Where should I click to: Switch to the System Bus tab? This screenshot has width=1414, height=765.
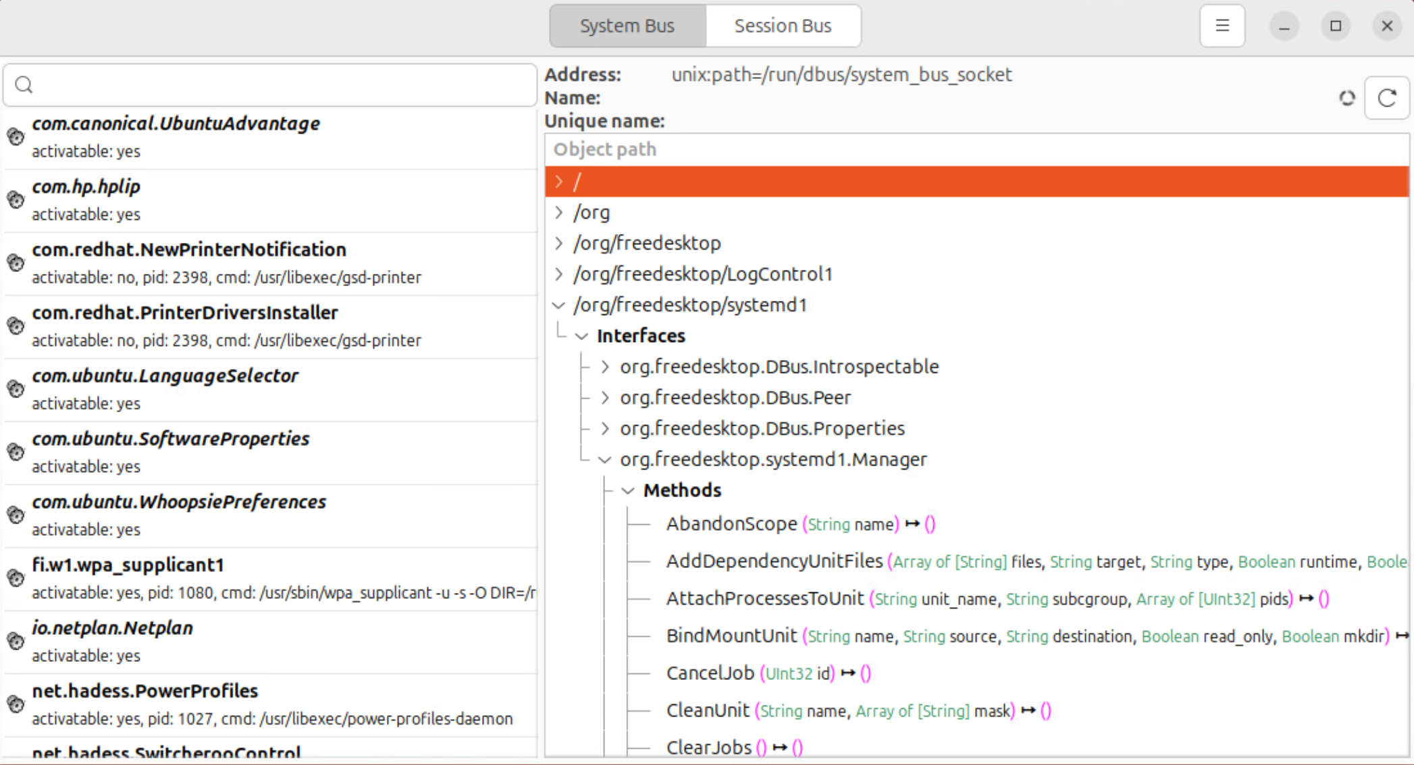pyautogui.click(x=627, y=26)
